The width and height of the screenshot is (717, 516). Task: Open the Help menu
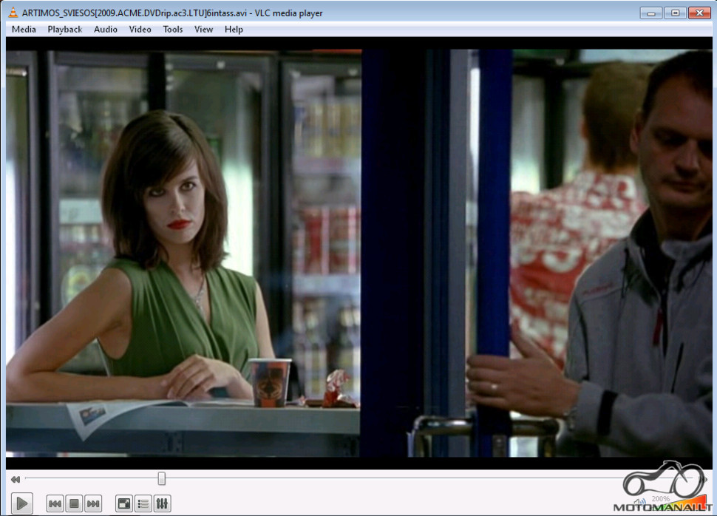click(234, 30)
